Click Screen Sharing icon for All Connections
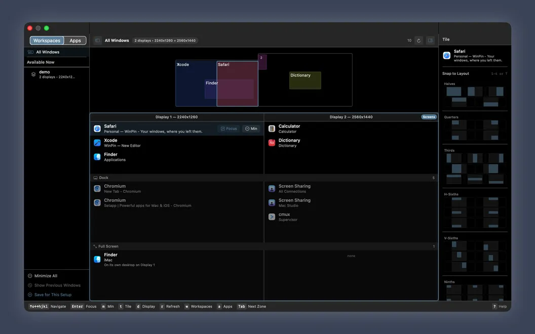The image size is (535, 334). pyautogui.click(x=272, y=188)
